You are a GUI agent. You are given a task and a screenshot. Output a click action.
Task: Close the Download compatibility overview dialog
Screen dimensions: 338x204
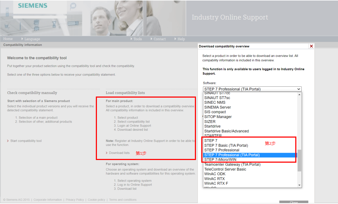311,46
